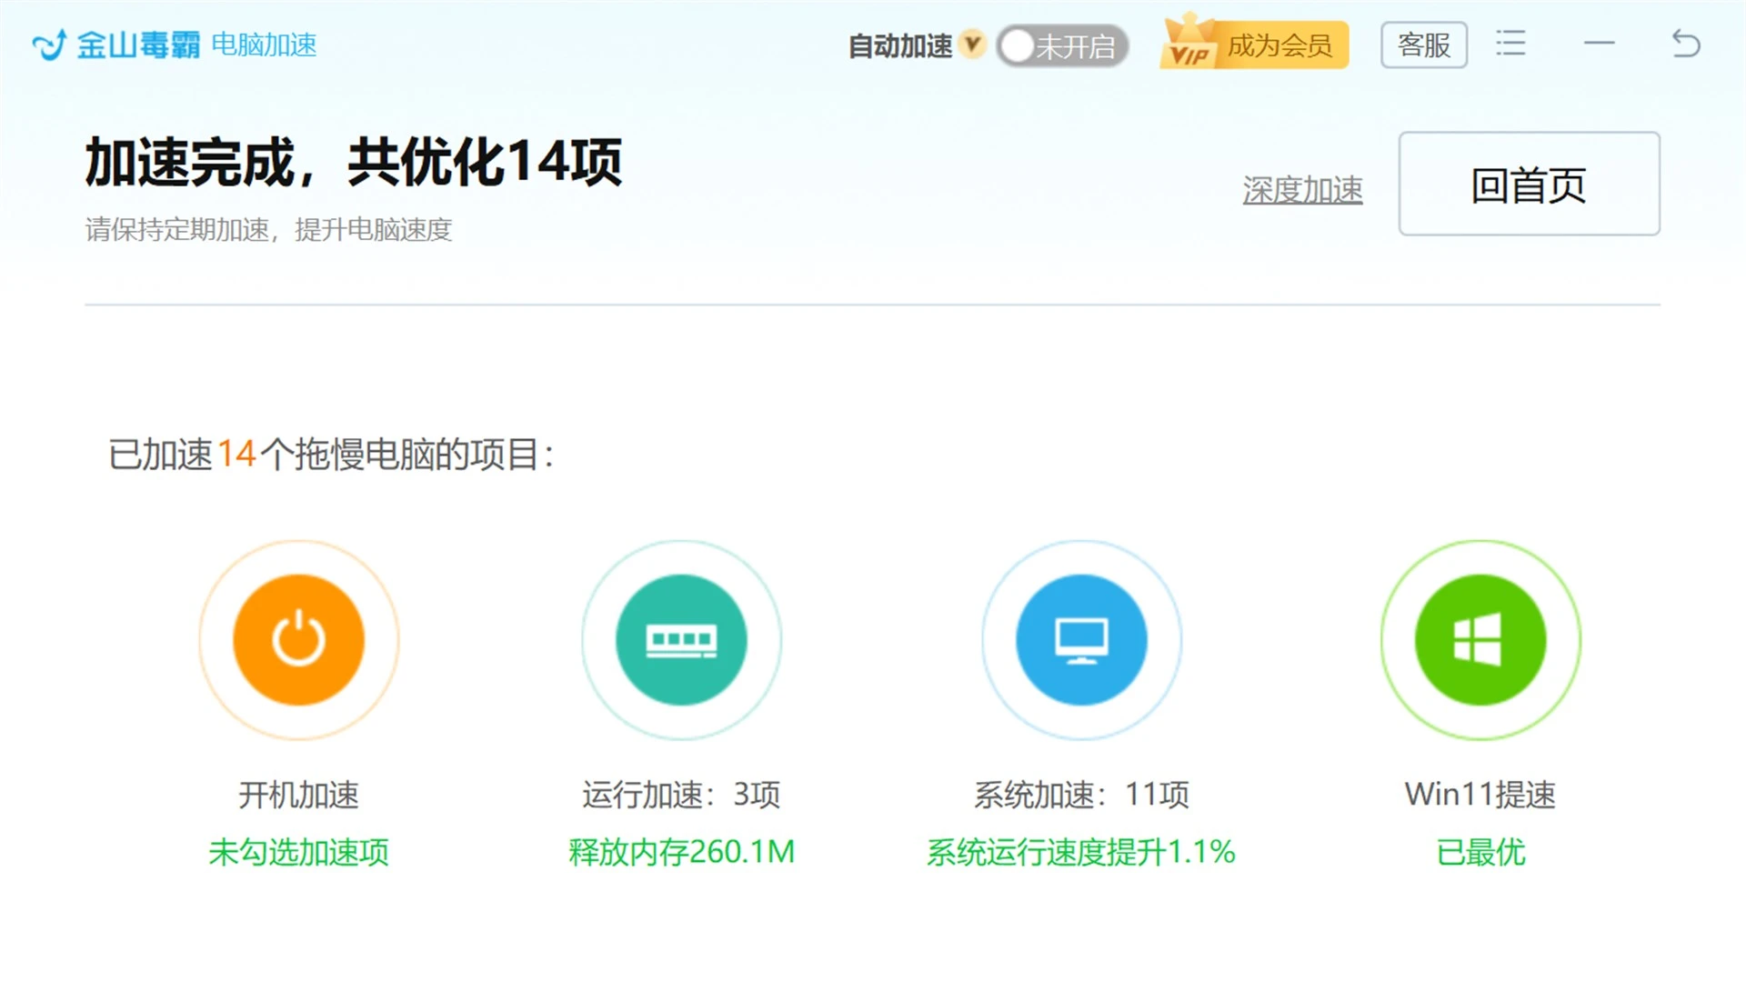This screenshot has height=982, width=1746.
Task: Click the 请保持定期加速，提升电脑速度 subtitle
Action: (268, 230)
